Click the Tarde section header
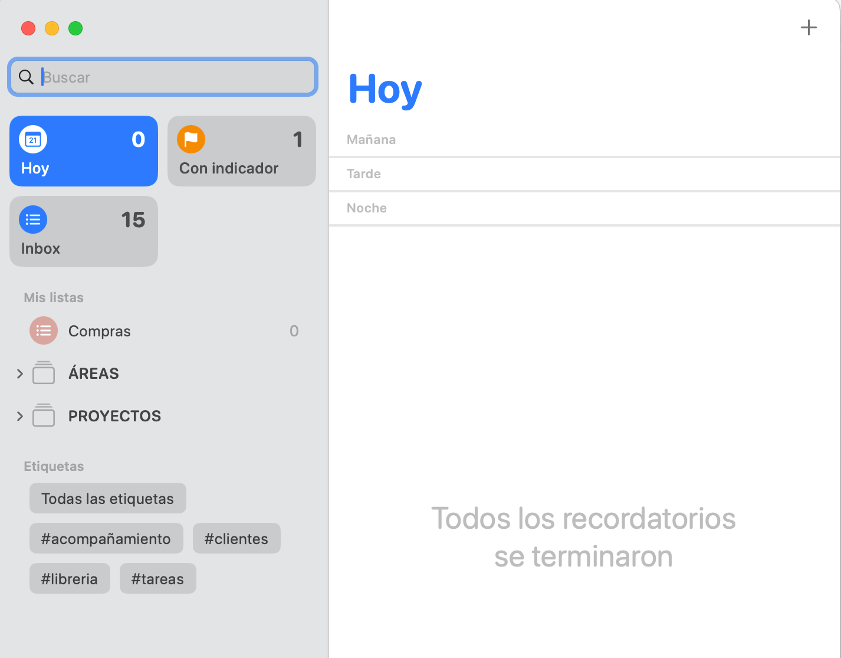Image resolution: width=841 pixels, height=658 pixels. click(x=364, y=173)
